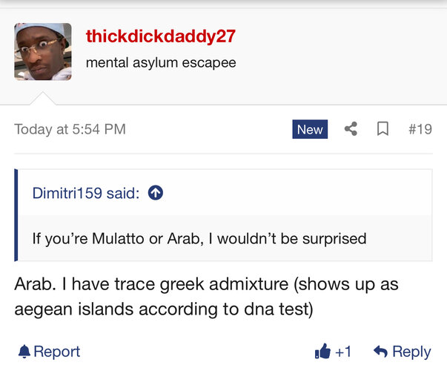Click the "mental asylum escapee" user title
Image resolution: width=447 pixels, height=371 pixels.
pyautogui.click(x=161, y=63)
